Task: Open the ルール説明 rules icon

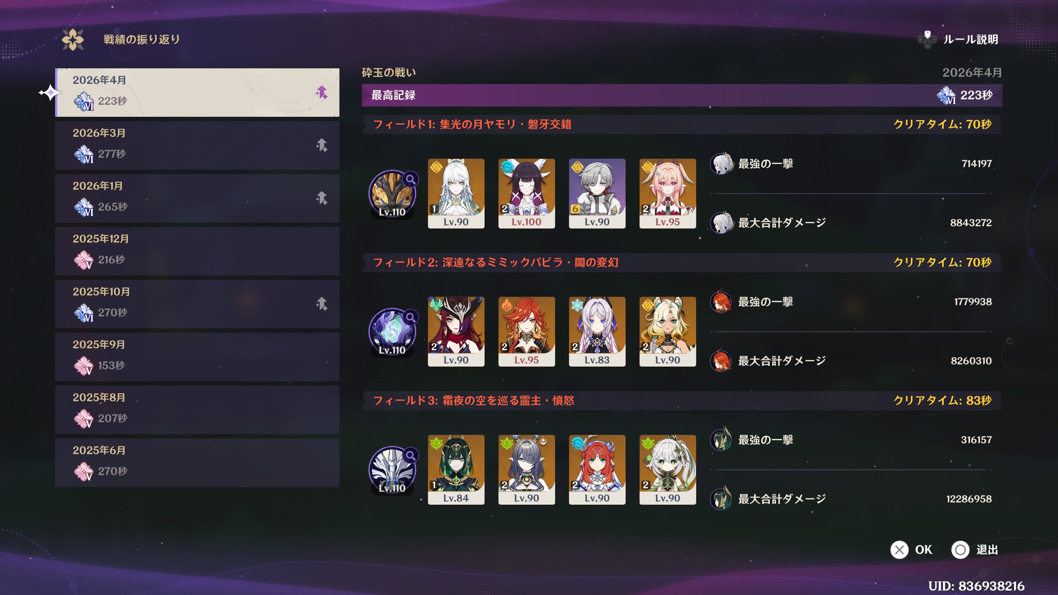Action: point(927,39)
